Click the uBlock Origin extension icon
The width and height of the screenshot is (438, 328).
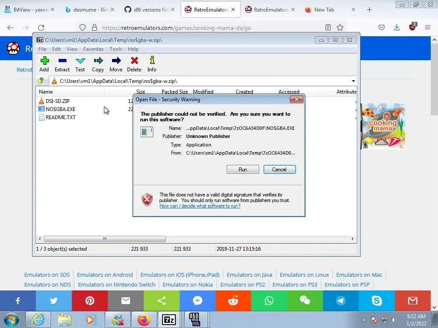(412, 27)
